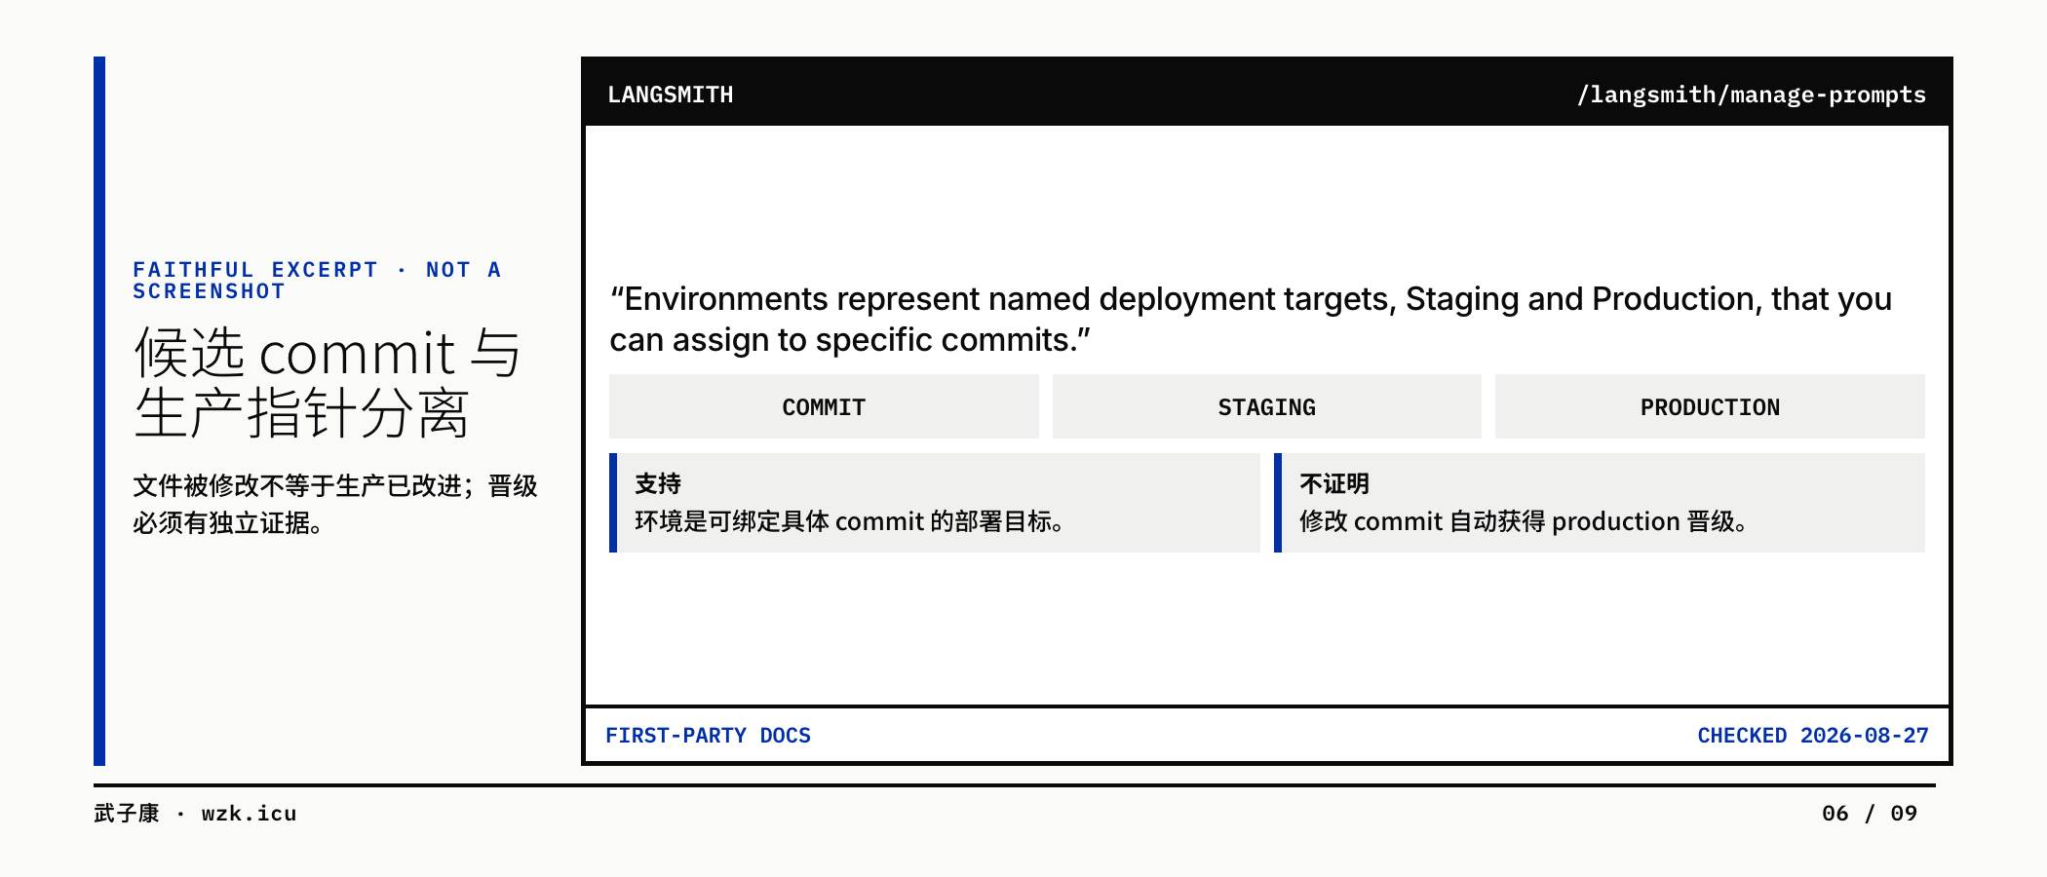Click text 修改 commit 自动获得 production 晋级

tap(1523, 521)
